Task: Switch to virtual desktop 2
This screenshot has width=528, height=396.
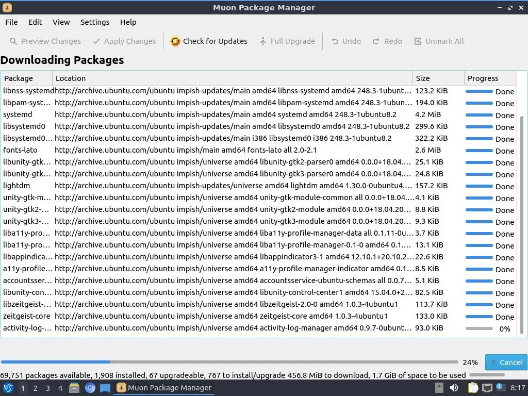Action: [36, 388]
